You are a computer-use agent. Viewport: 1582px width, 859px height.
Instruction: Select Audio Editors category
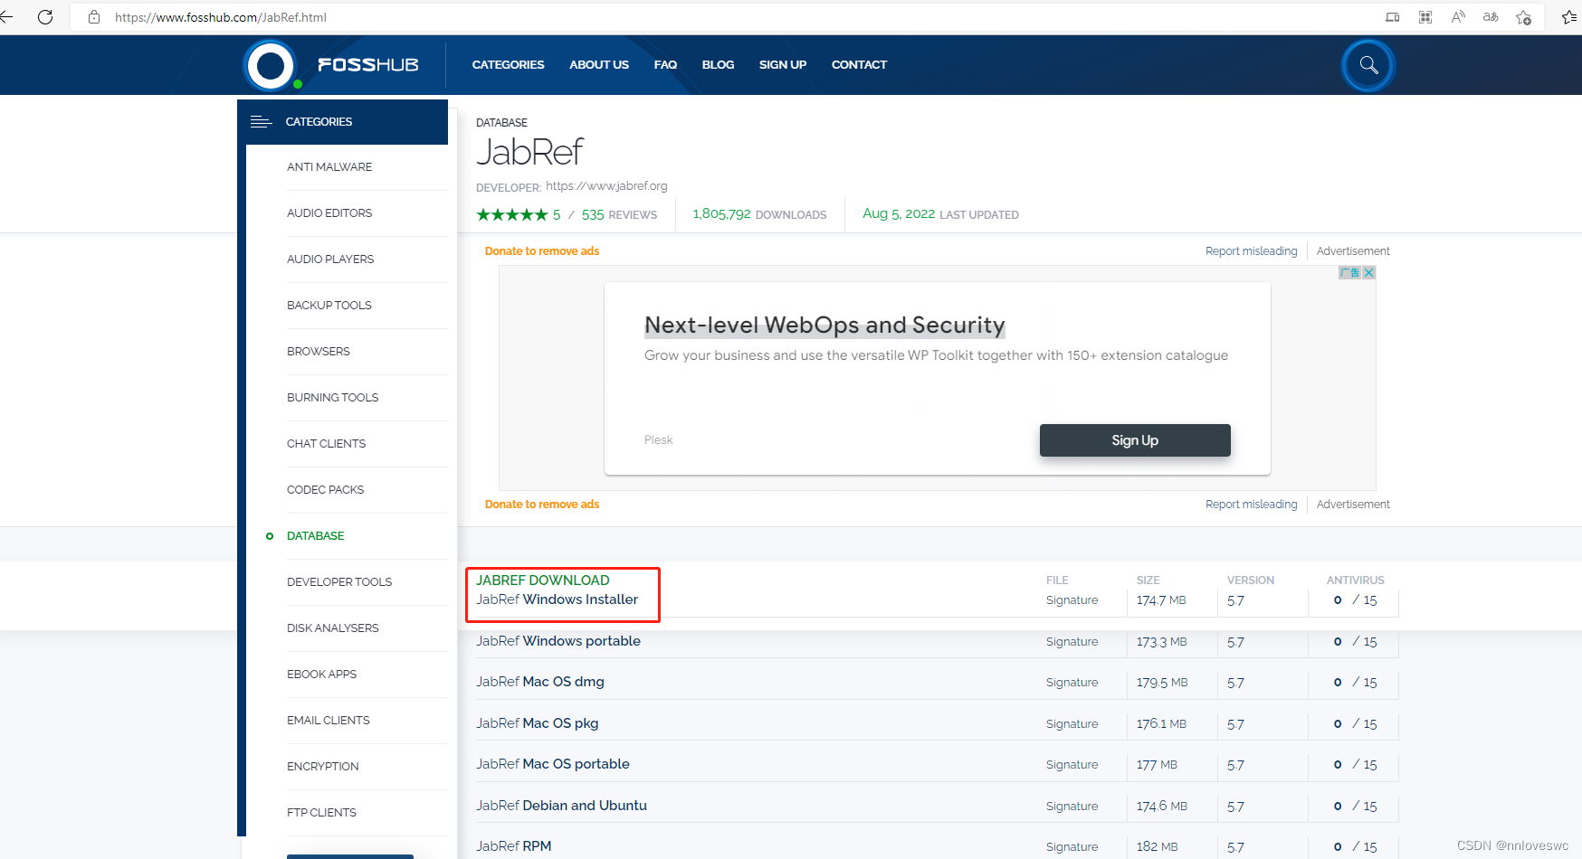click(329, 213)
